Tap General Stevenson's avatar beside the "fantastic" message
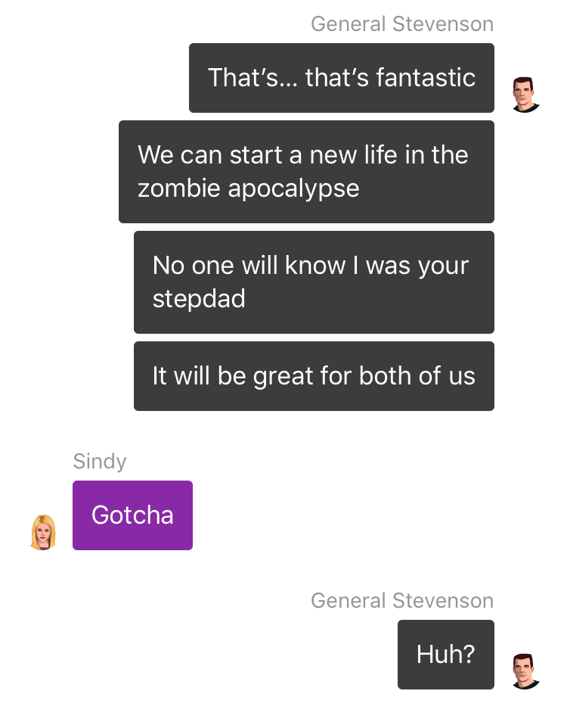Screen dimensions: 567x722 coord(525,95)
